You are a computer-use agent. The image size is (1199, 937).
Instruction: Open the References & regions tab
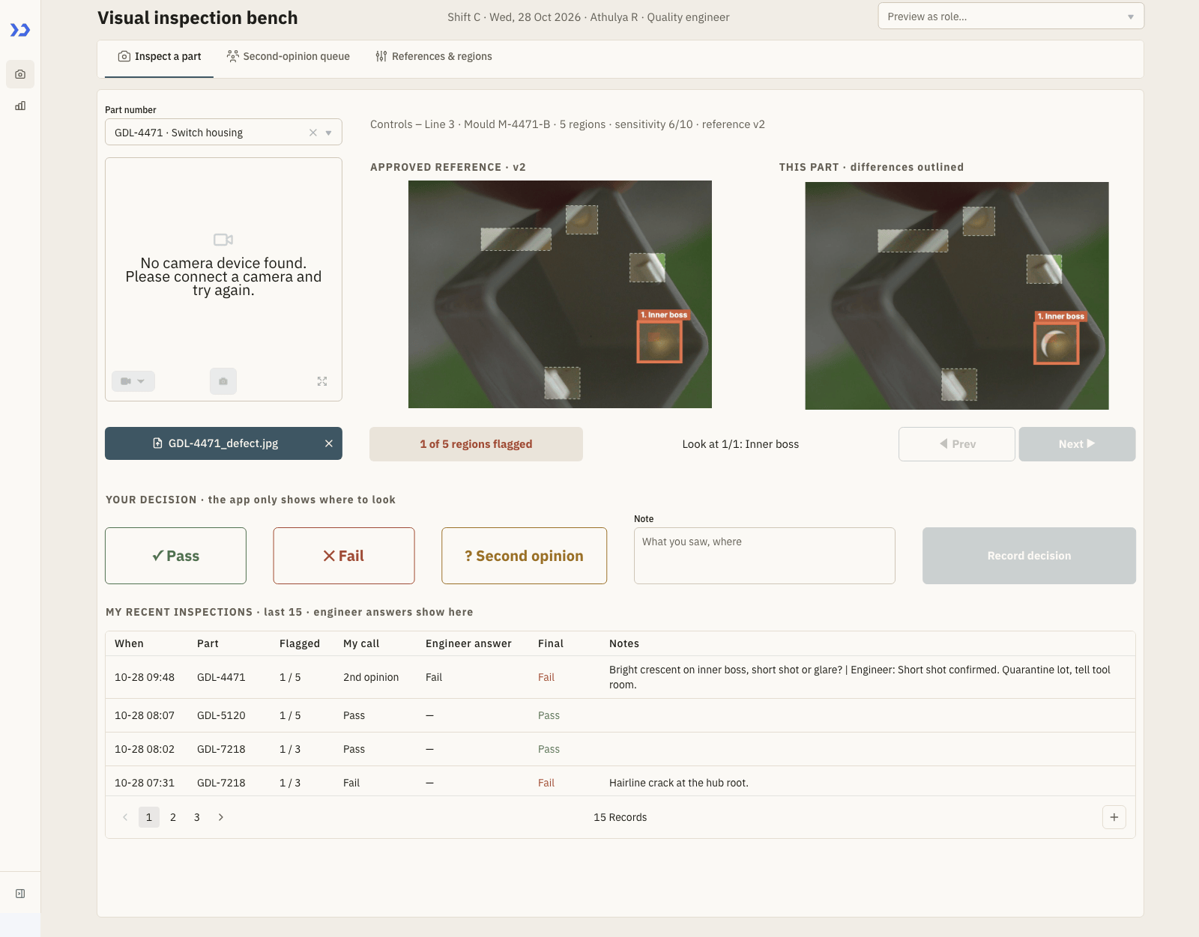coord(434,57)
